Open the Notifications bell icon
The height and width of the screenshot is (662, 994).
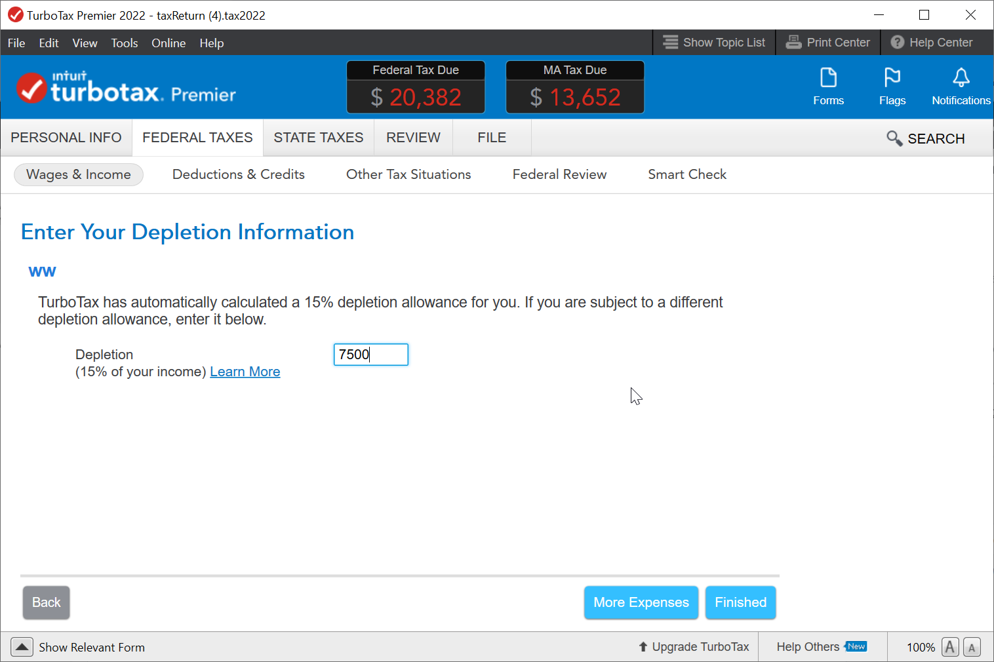(x=961, y=78)
